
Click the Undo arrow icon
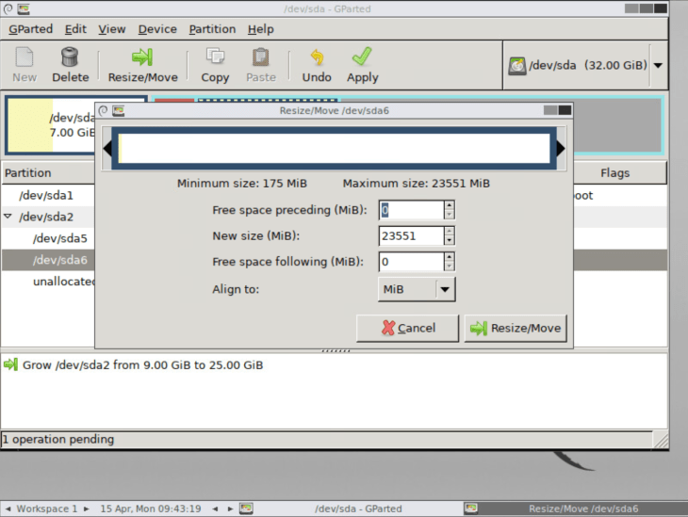coord(317,57)
